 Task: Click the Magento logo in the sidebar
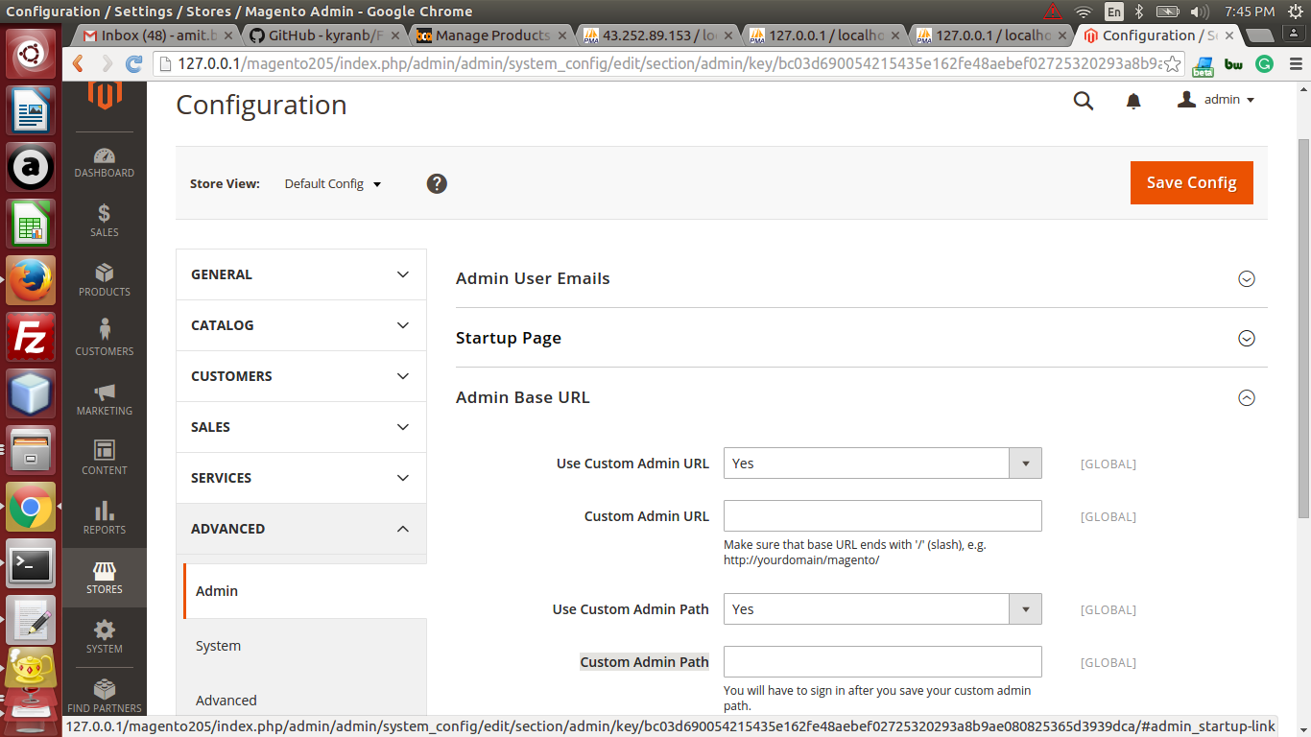[105, 94]
